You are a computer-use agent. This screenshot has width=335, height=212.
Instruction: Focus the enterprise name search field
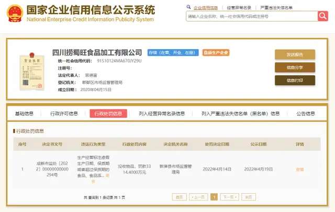point(251,16)
